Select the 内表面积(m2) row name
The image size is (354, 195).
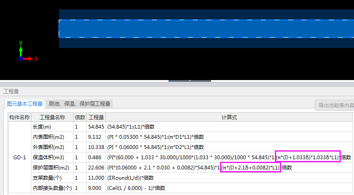coord(48,137)
